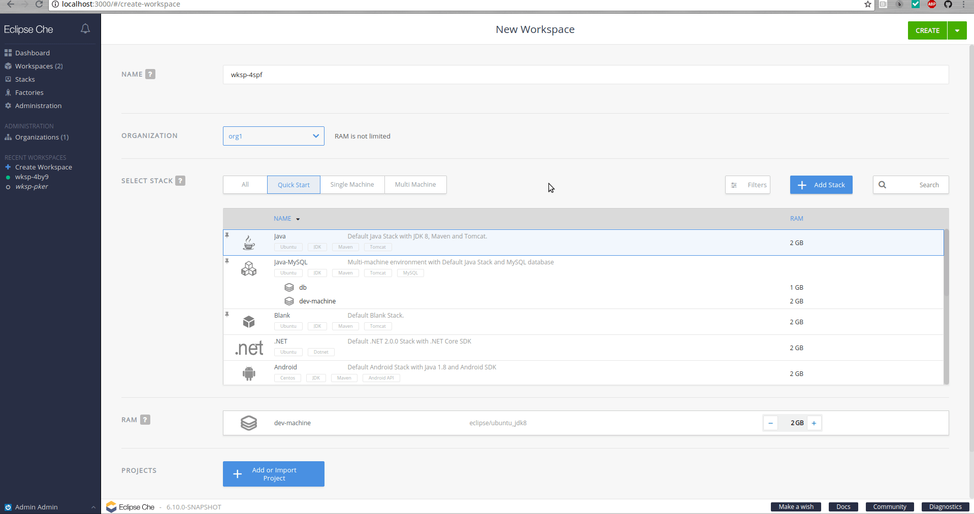
Task: Click the Dashboard grid icon
Action: pos(8,53)
